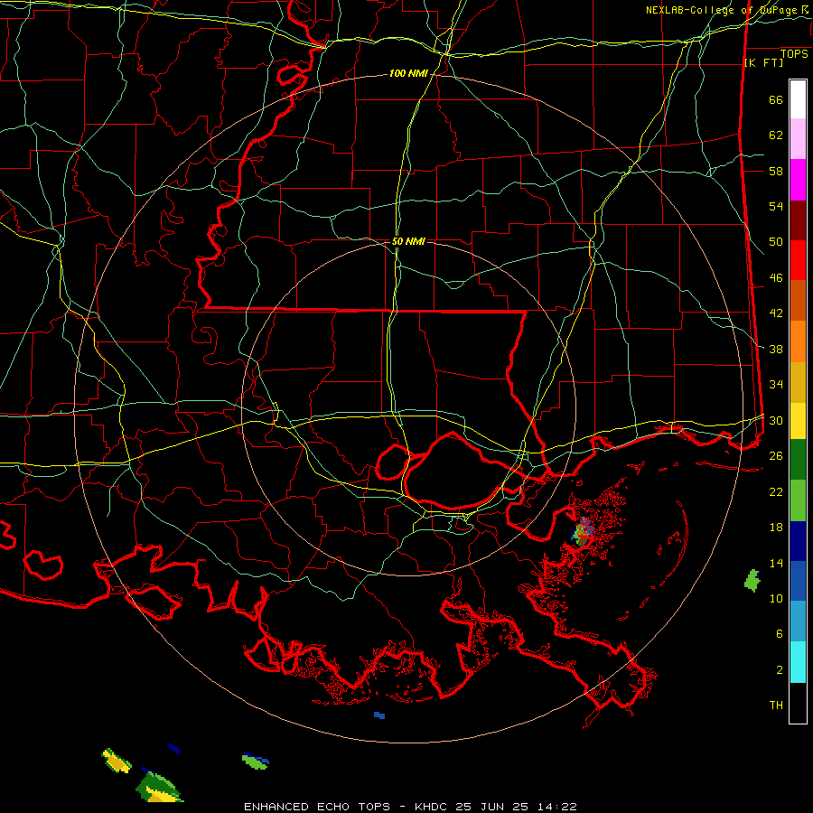Click the gold legend swatch

(798, 382)
